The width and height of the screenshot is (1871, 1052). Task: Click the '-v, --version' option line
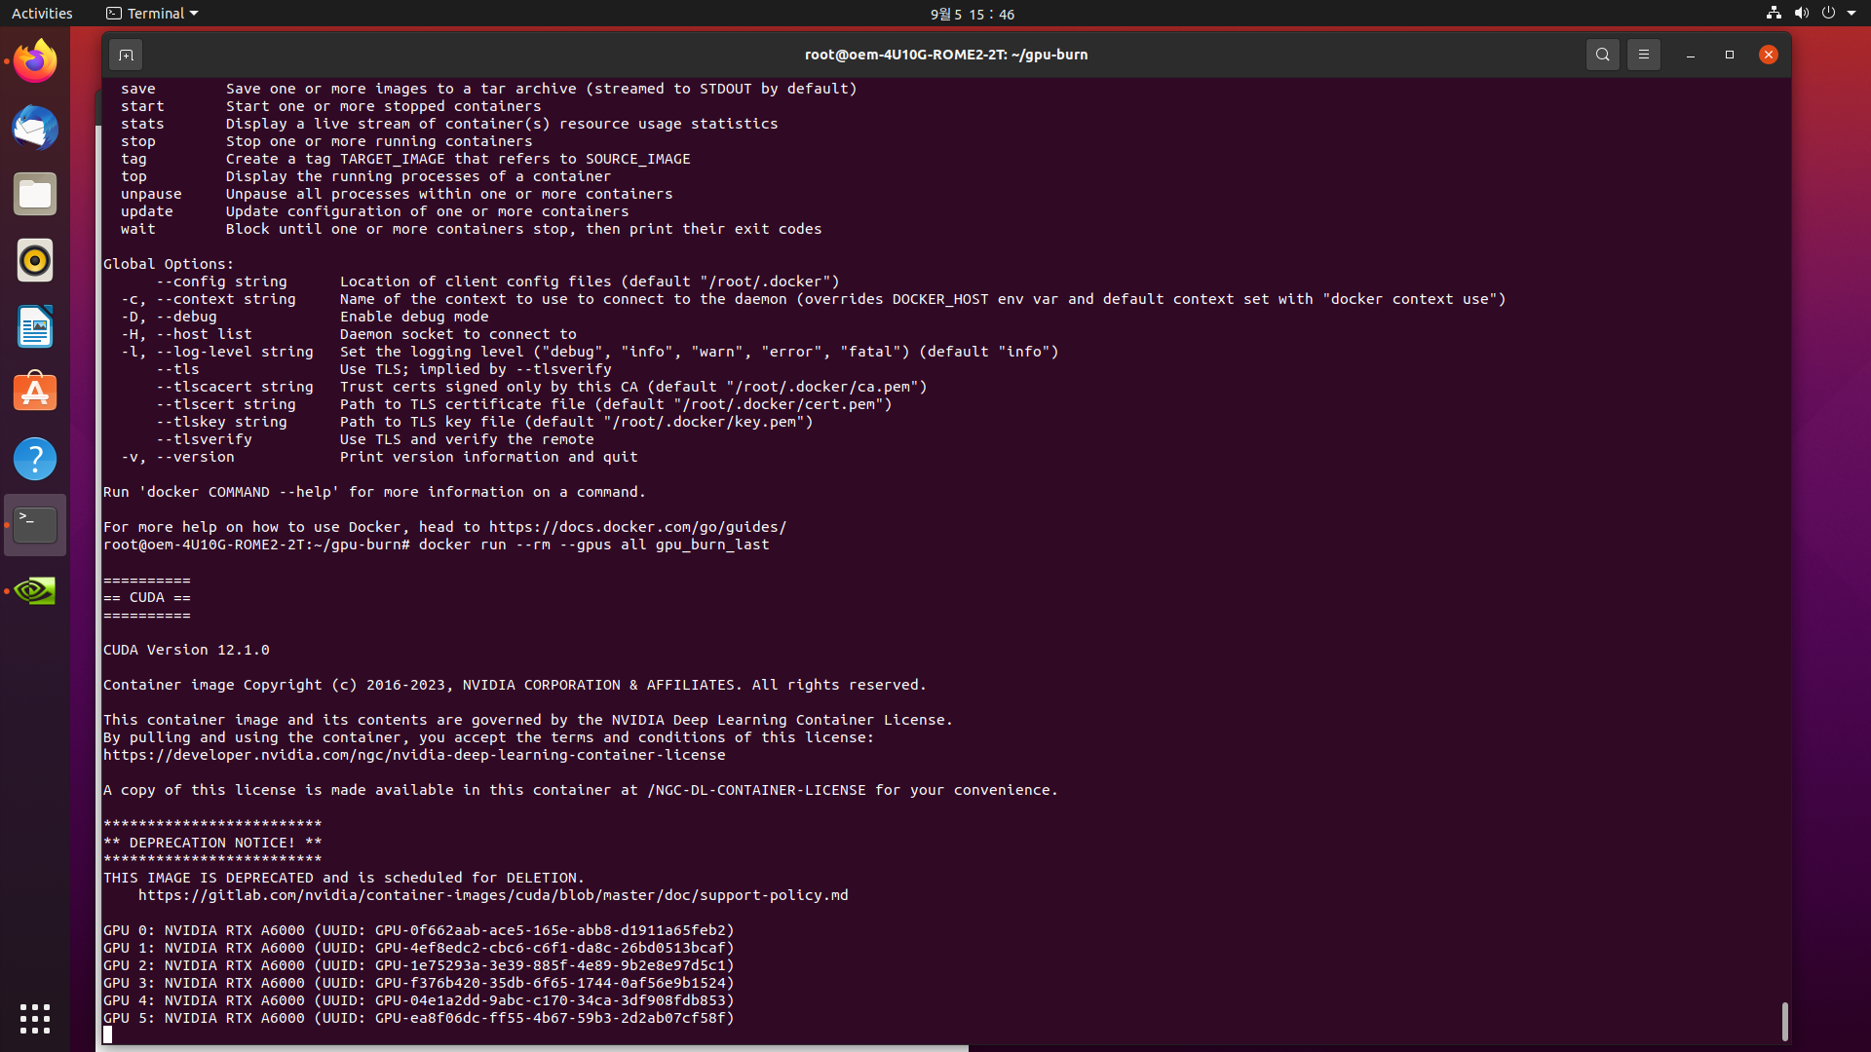(379, 457)
